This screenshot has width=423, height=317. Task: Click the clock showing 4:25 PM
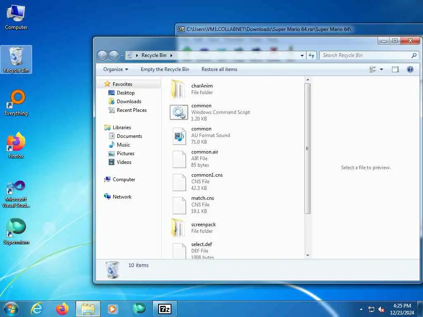402,306
